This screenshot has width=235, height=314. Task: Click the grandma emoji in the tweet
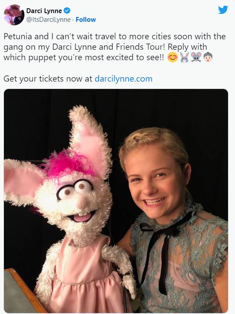click(x=208, y=57)
